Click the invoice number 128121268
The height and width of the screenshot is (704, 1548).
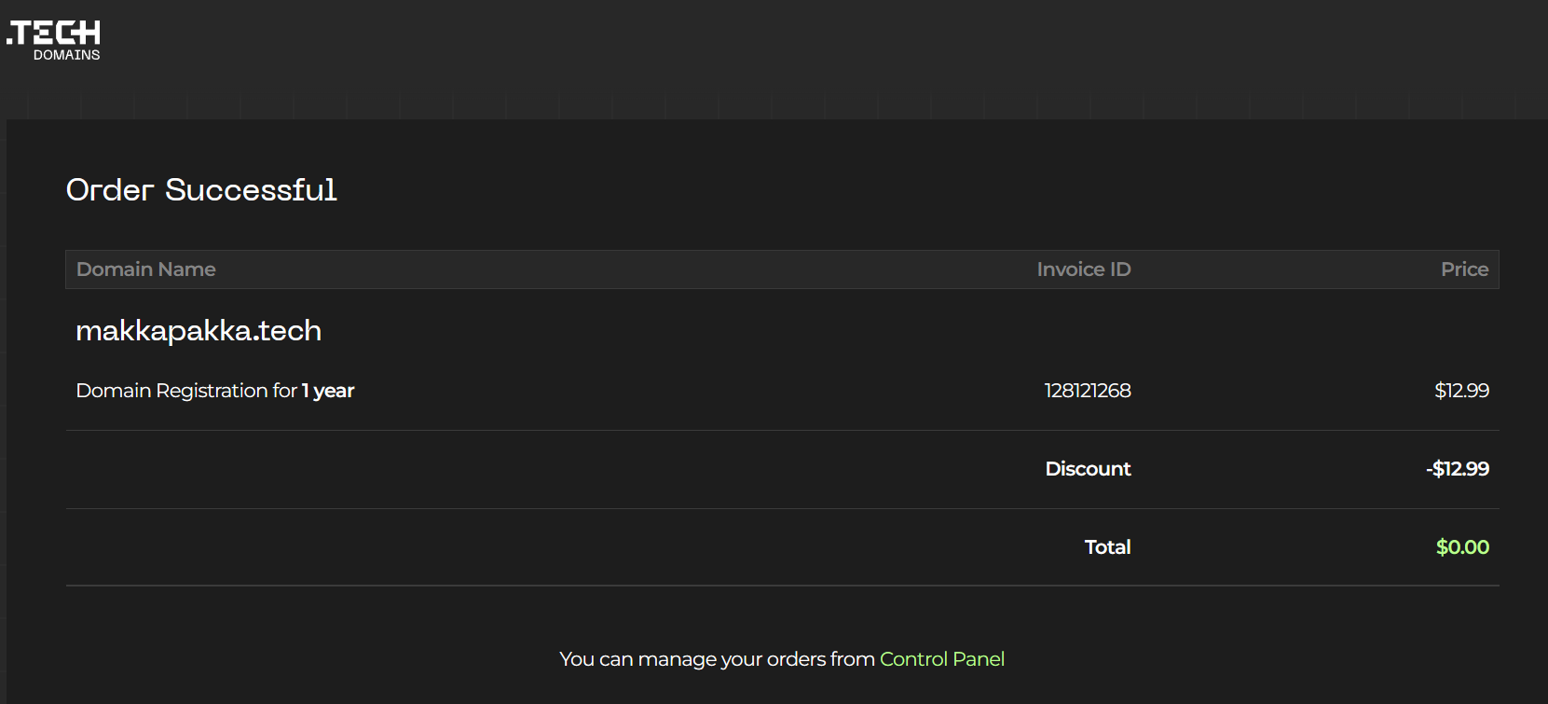tap(1087, 391)
